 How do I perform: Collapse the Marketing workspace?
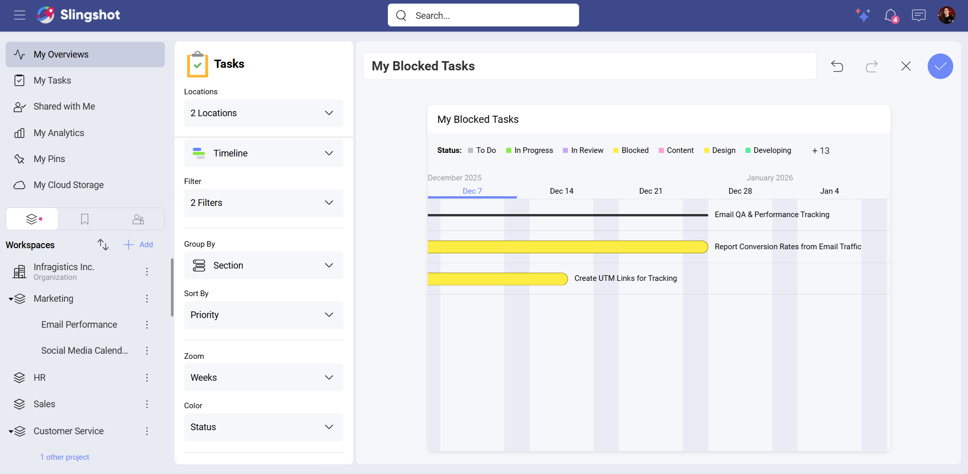[x=11, y=299]
